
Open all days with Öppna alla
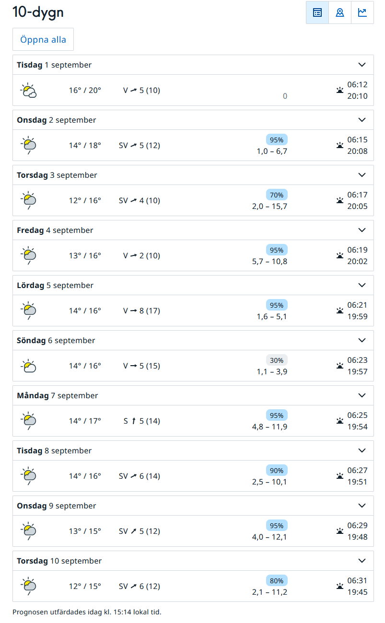tap(43, 39)
